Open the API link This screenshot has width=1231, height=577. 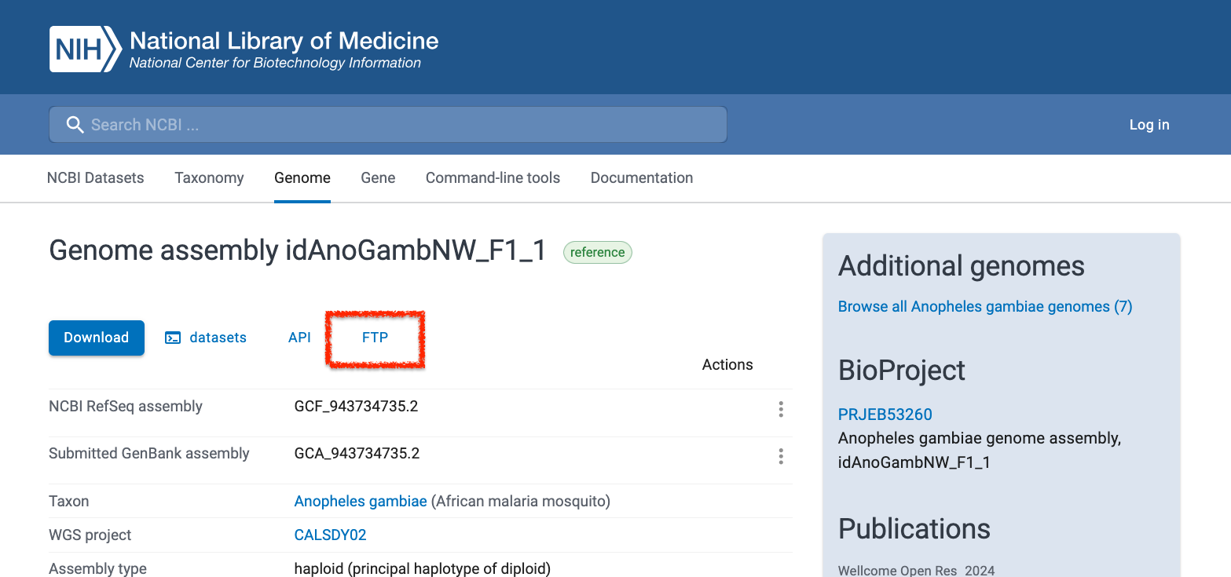299,338
